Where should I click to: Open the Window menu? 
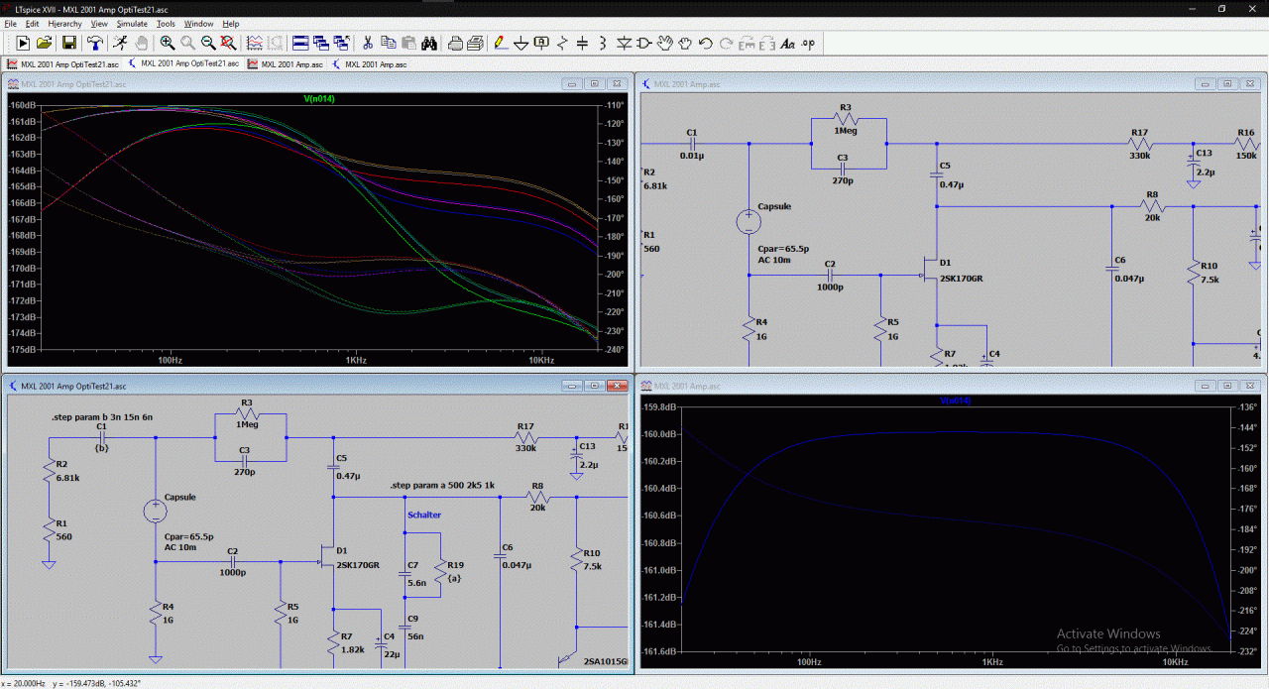tap(199, 23)
